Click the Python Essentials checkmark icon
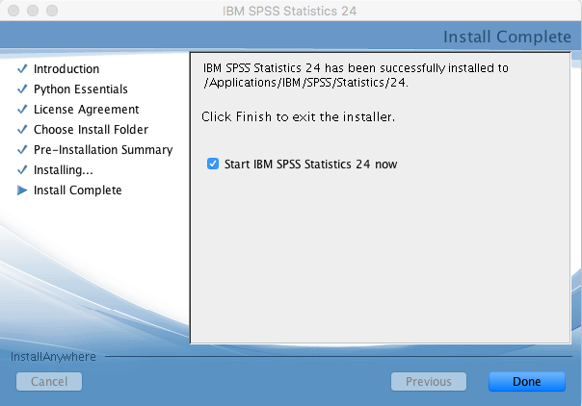 pyautogui.click(x=22, y=89)
